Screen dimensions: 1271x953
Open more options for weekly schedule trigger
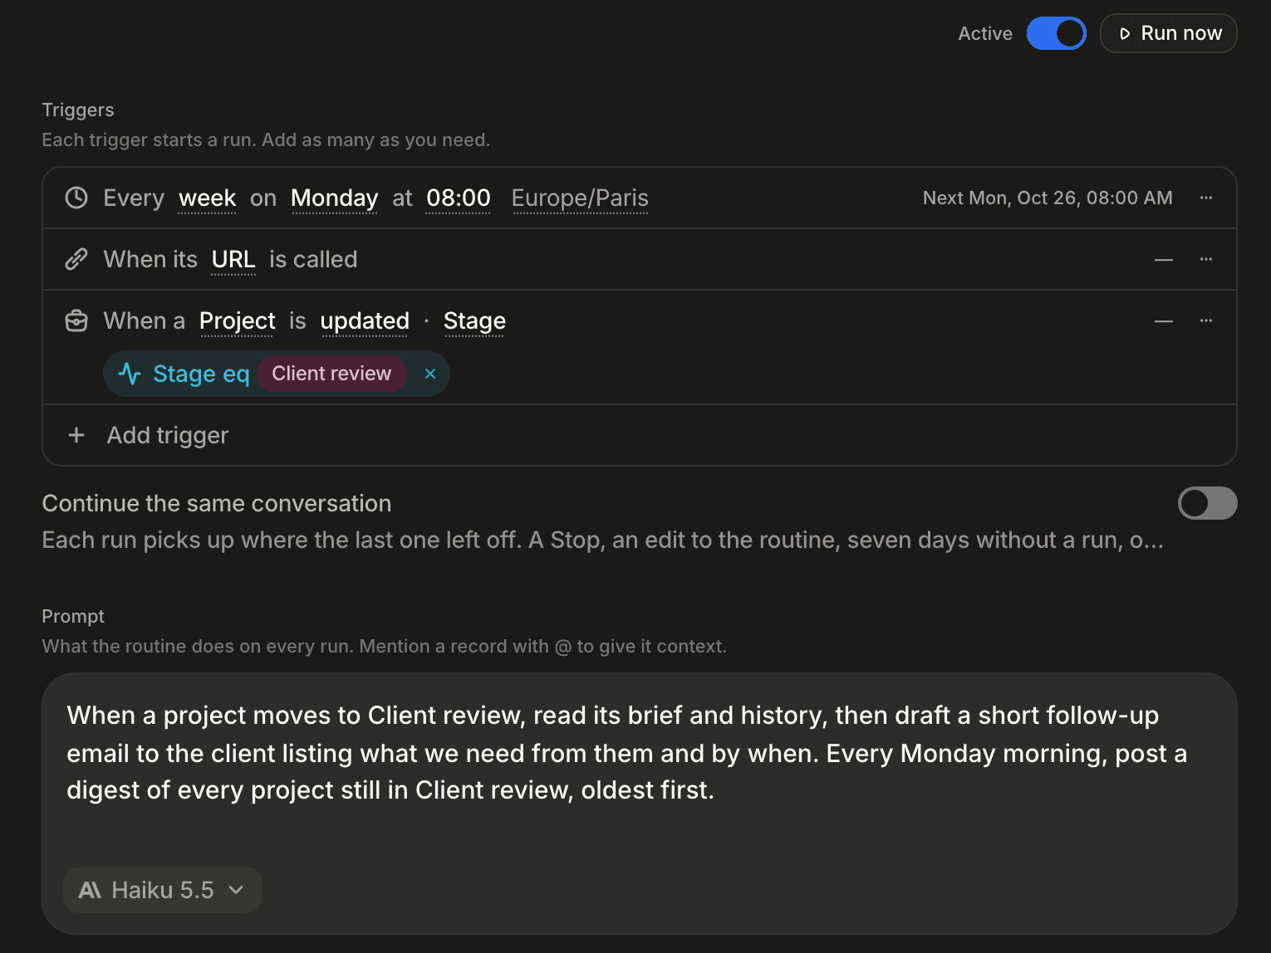(1206, 198)
